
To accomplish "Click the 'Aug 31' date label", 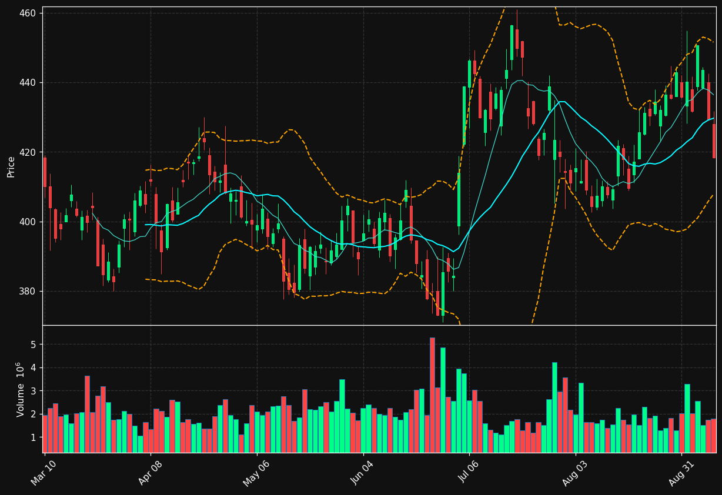I will coord(681,473).
